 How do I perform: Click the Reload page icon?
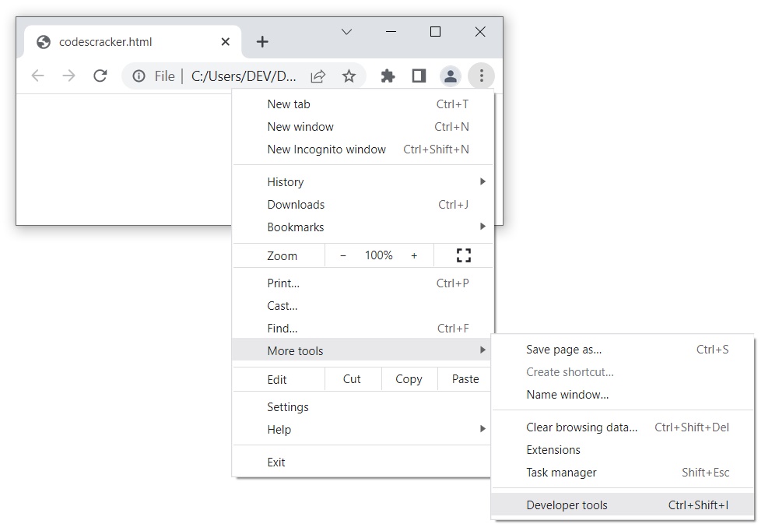coord(100,76)
